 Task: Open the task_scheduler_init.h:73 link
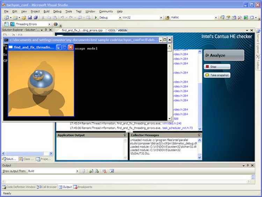pos(177,128)
